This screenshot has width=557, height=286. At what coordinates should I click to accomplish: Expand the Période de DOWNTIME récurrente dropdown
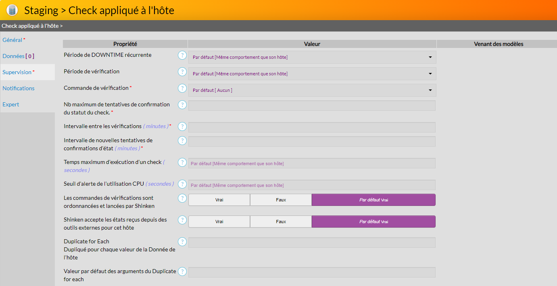click(x=312, y=57)
